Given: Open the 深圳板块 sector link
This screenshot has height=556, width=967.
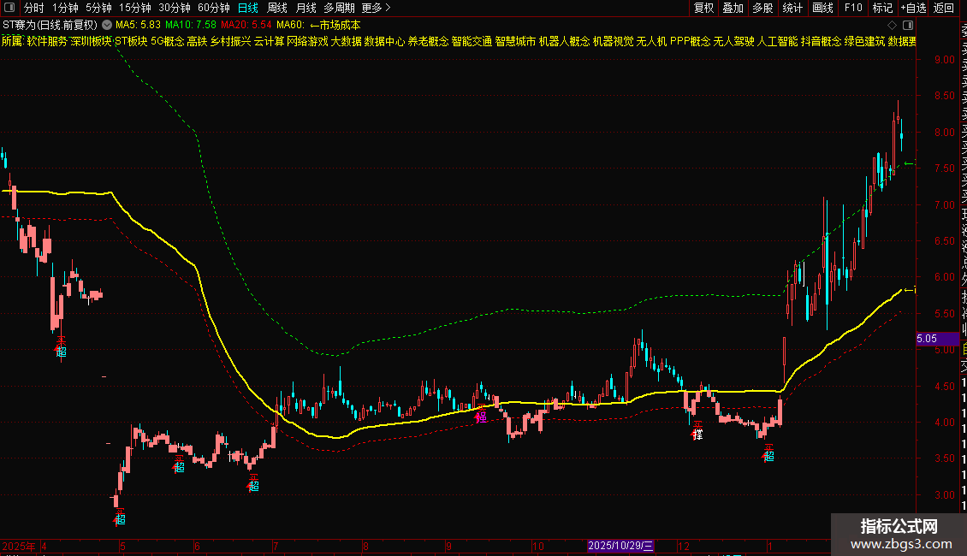Looking at the screenshot, I should [91, 41].
